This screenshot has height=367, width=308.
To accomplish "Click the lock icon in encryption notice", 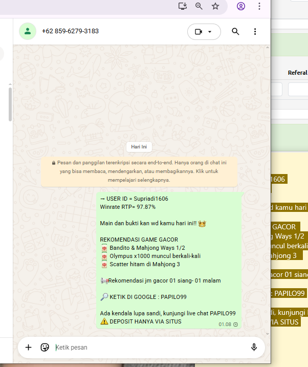I will click(x=54, y=163).
